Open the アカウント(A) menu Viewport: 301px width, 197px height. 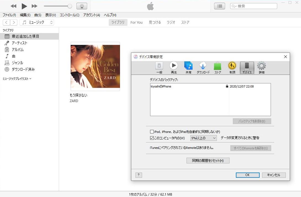tap(92, 15)
